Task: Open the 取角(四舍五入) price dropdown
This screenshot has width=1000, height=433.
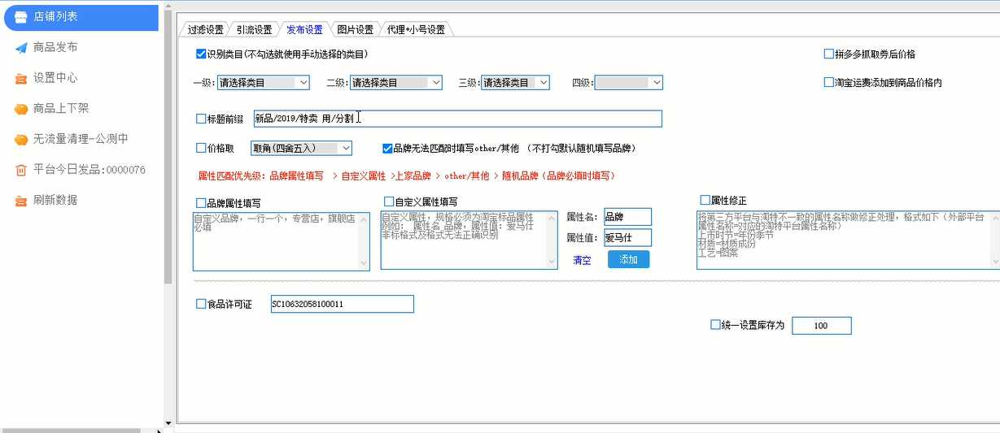Action: point(345,148)
